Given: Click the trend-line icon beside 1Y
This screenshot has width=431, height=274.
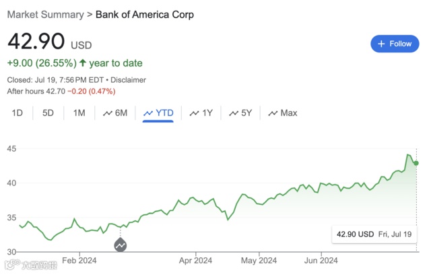Looking at the screenshot, I should point(195,113).
